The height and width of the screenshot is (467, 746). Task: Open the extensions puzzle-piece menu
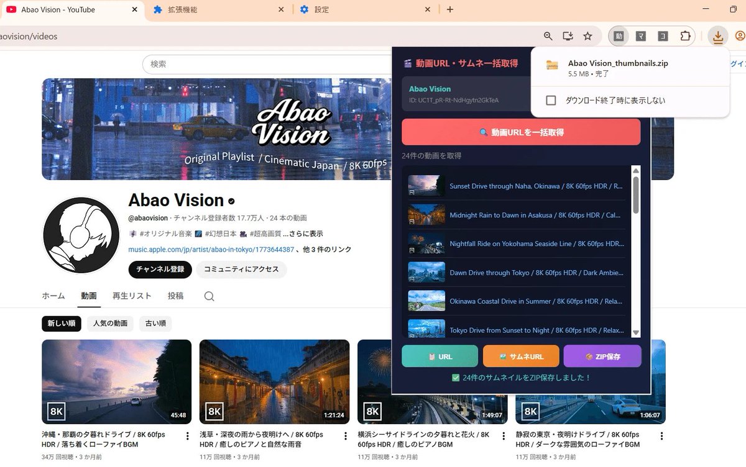click(x=685, y=36)
